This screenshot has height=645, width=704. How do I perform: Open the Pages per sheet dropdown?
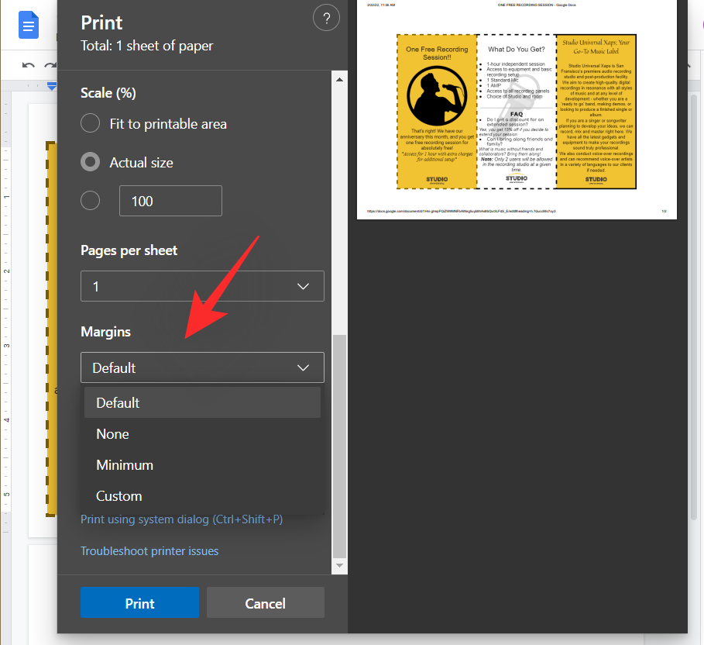point(202,286)
